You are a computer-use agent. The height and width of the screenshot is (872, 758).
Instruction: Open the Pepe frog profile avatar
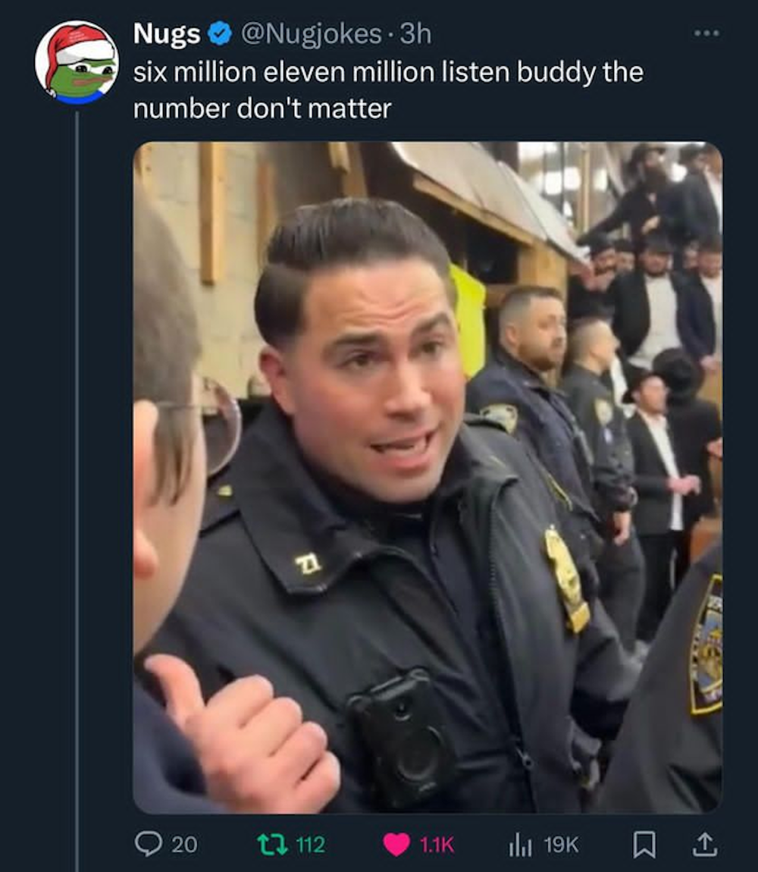(77, 63)
